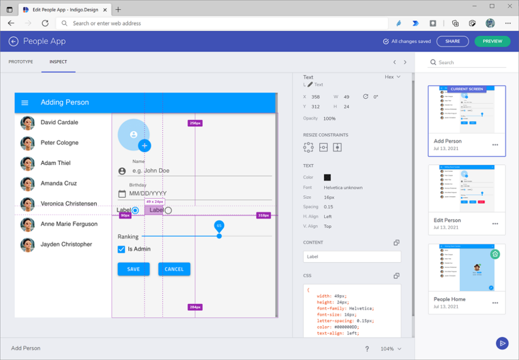The width and height of the screenshot is (519, 360).
Task: Click the help question mark in the status bar
Action: point(367,348)
